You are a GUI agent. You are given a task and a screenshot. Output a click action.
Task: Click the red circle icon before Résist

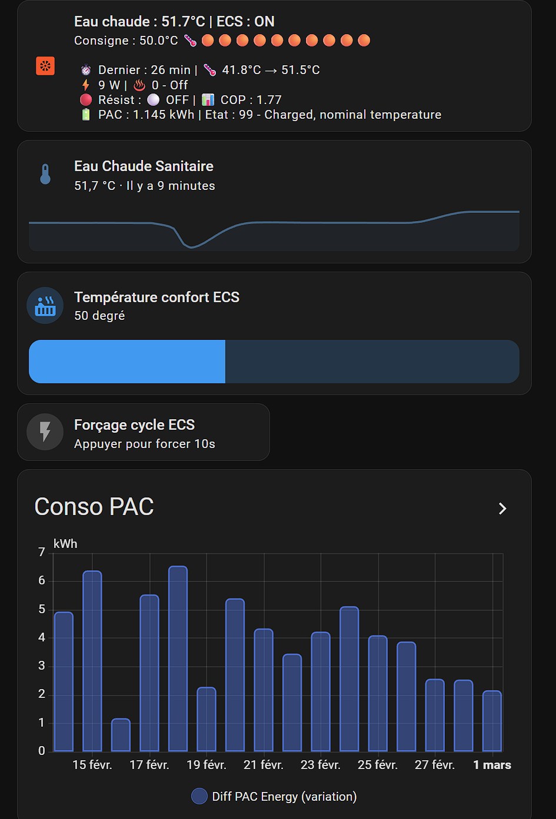tap(86, 100)
